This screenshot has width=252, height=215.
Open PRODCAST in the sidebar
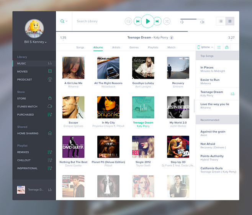(x=25, y=79)
